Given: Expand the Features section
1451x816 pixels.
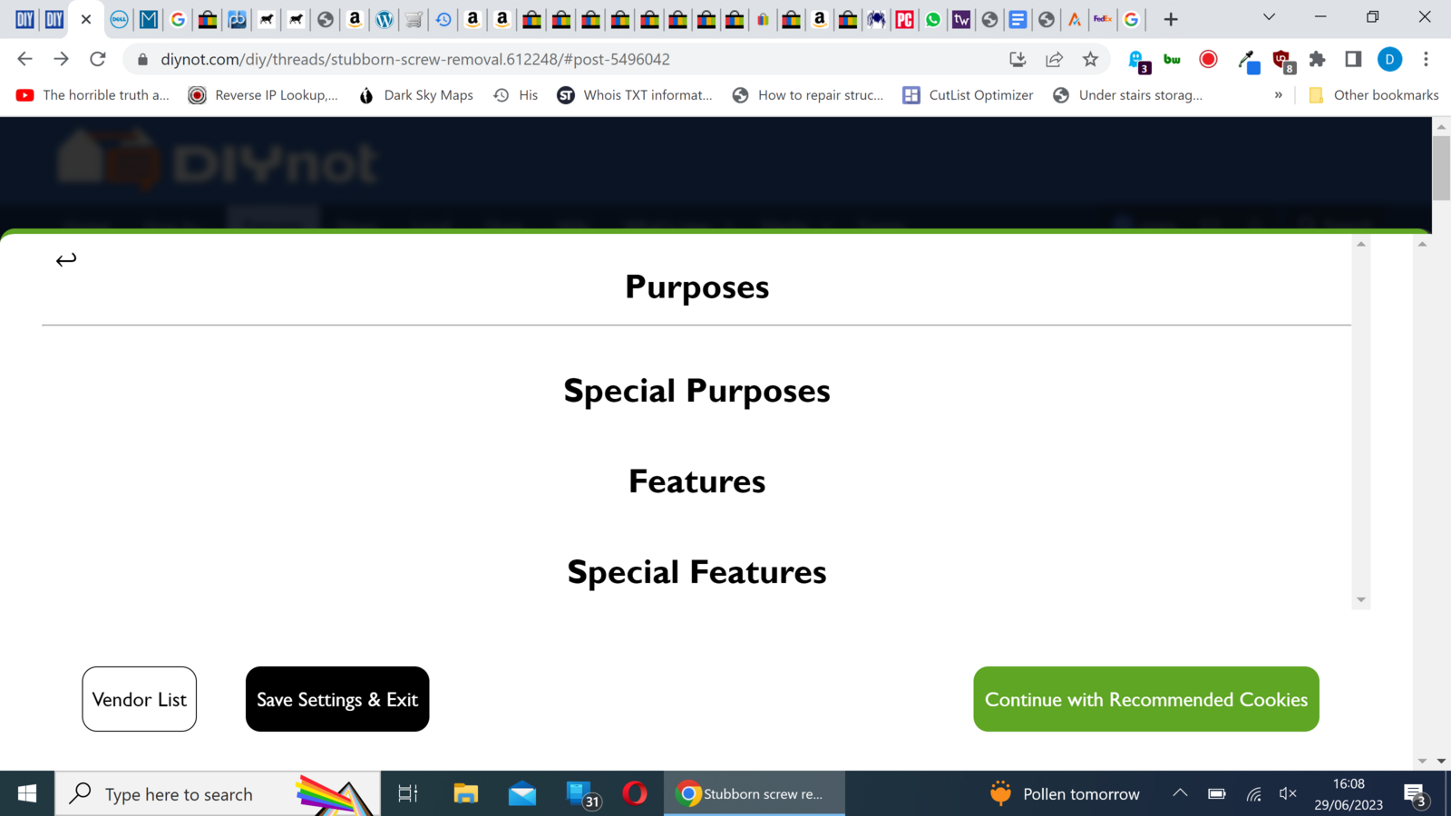Looking at the screenshot, I should click(x=696, y=481).
